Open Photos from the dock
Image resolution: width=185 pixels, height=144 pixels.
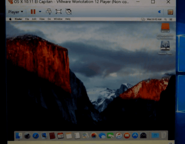[x=94, y=136]
